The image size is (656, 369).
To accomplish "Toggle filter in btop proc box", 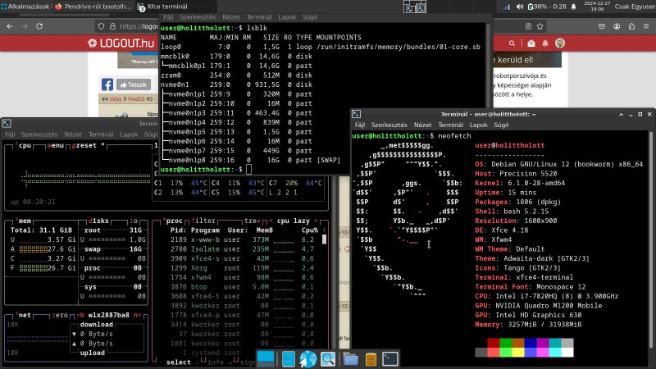I will tap(203, 221).
